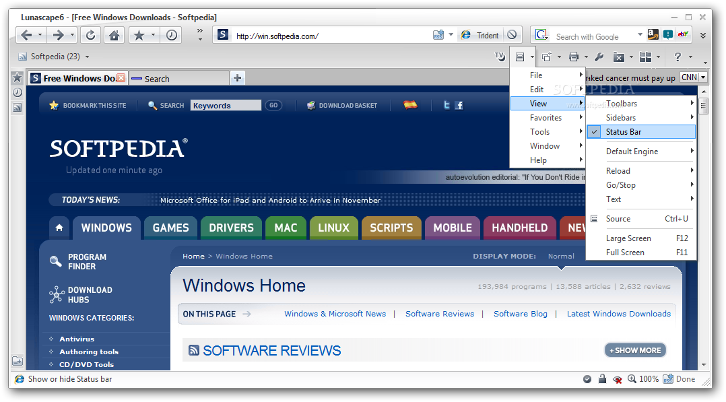Switch rendering engine via Trident button
Viewport: 726px width, 402px height.
pos(480,35)
